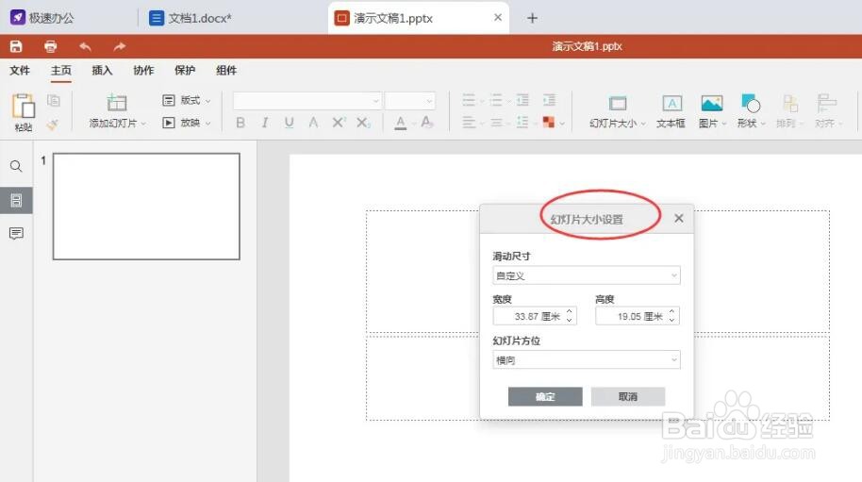Open the Layout 版式 dropdown
The image size is (862, 482).
point(187,100)
